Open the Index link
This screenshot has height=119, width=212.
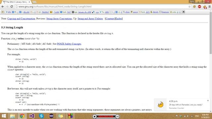coord(119,19)
